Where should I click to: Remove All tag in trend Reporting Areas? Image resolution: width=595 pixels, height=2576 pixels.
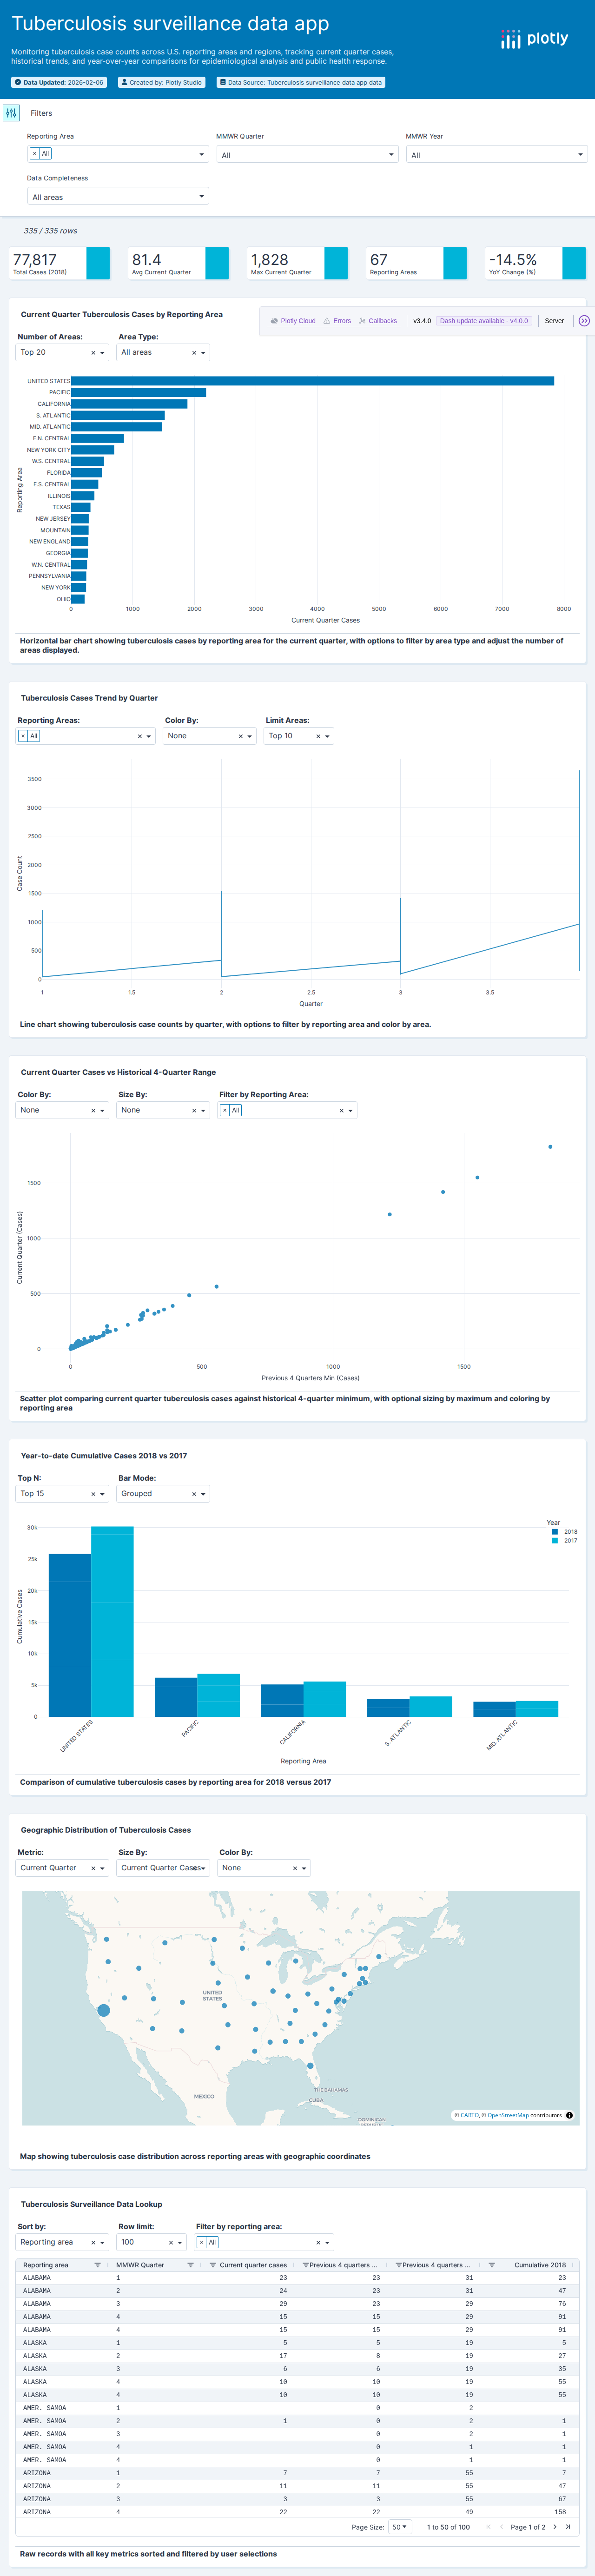23,736
